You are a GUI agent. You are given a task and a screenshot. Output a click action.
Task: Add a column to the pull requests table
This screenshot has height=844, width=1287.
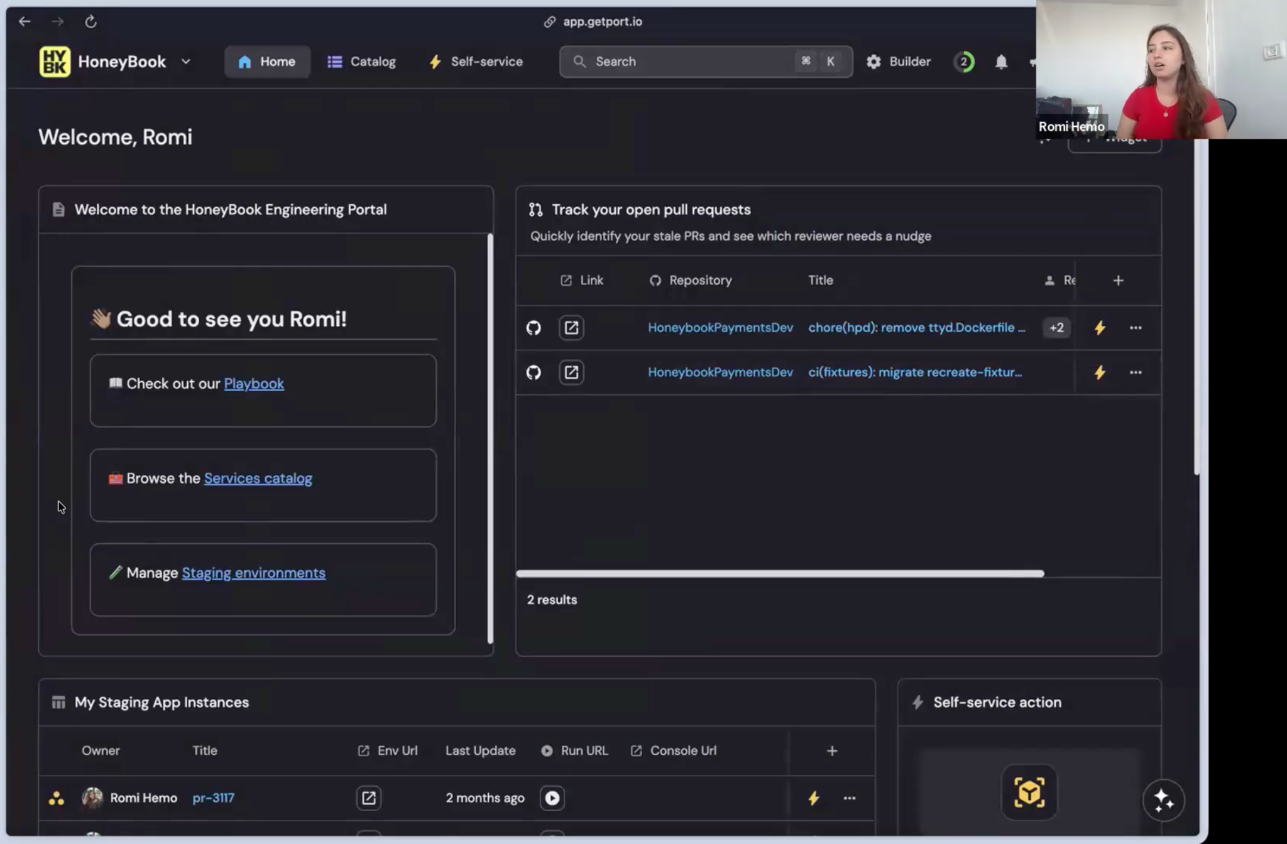[x=1118, y=280]
